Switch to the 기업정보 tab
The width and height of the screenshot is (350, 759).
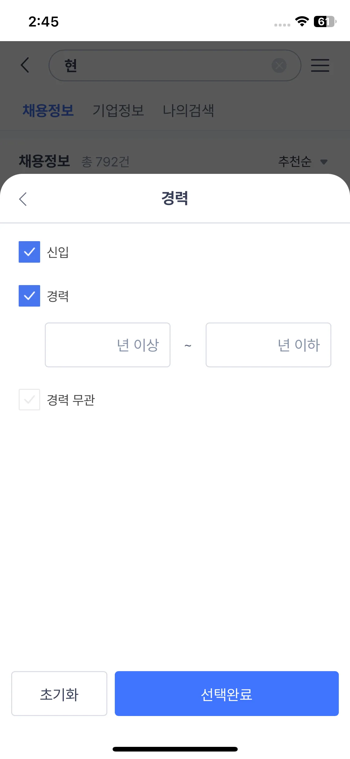coord(118,111)
